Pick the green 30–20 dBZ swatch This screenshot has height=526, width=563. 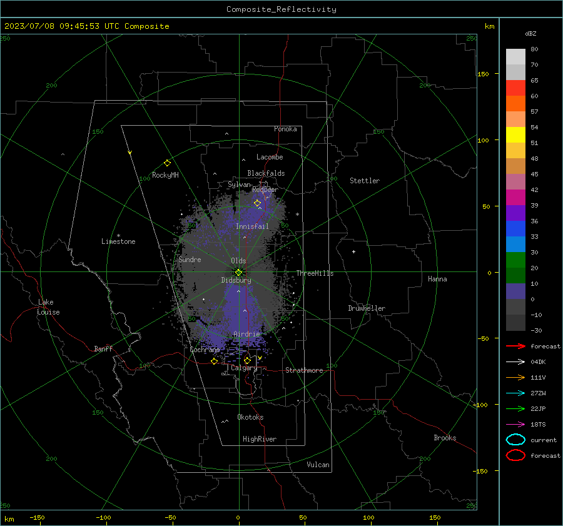tap(515, 260)
